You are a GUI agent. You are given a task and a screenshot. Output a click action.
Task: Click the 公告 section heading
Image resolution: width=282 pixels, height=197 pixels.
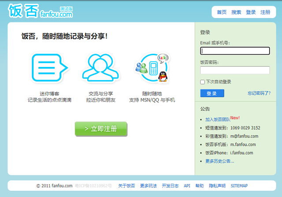click(x=205, y=109)
